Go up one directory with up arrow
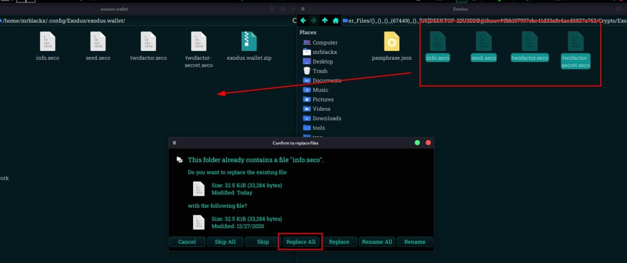 (325, 21)
